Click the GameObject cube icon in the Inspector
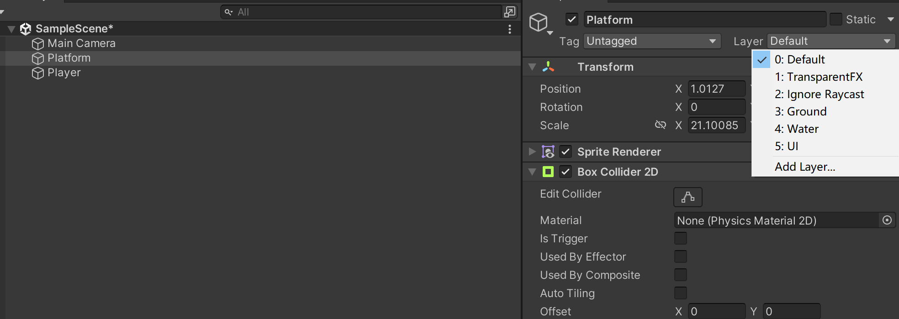 click(538, 22)
